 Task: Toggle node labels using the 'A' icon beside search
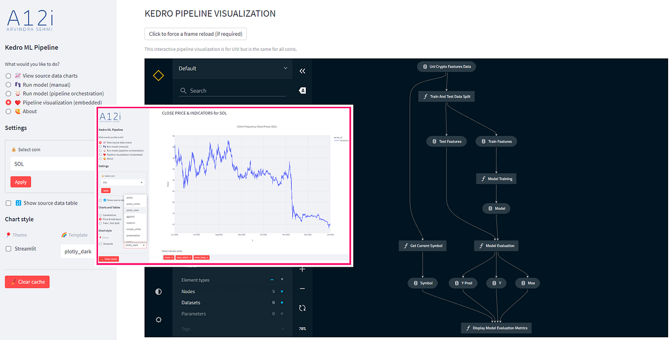click(x=302, y=90)
